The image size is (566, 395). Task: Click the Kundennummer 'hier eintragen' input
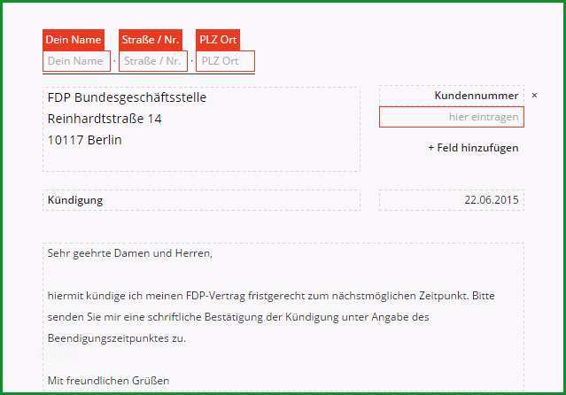pyautogui.click(x=452, y=117)
